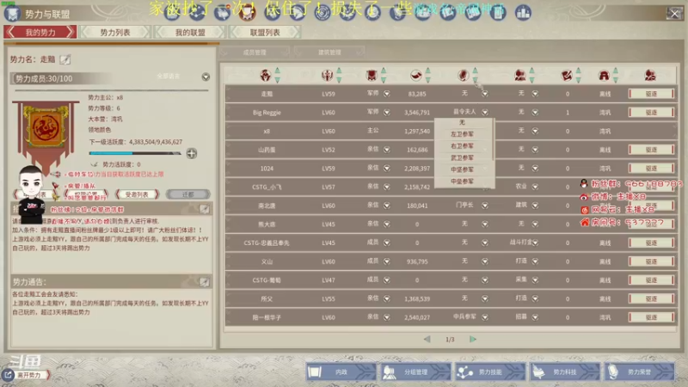Sort ascending using name column up arrow
688x387 pixels.
pyautogui.click(x=277, y=71)
